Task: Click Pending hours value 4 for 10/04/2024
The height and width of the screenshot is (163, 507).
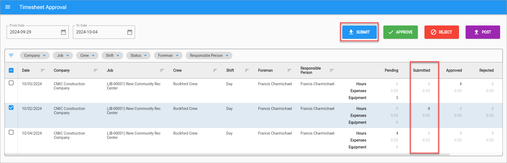Action: tap(397, 133)
